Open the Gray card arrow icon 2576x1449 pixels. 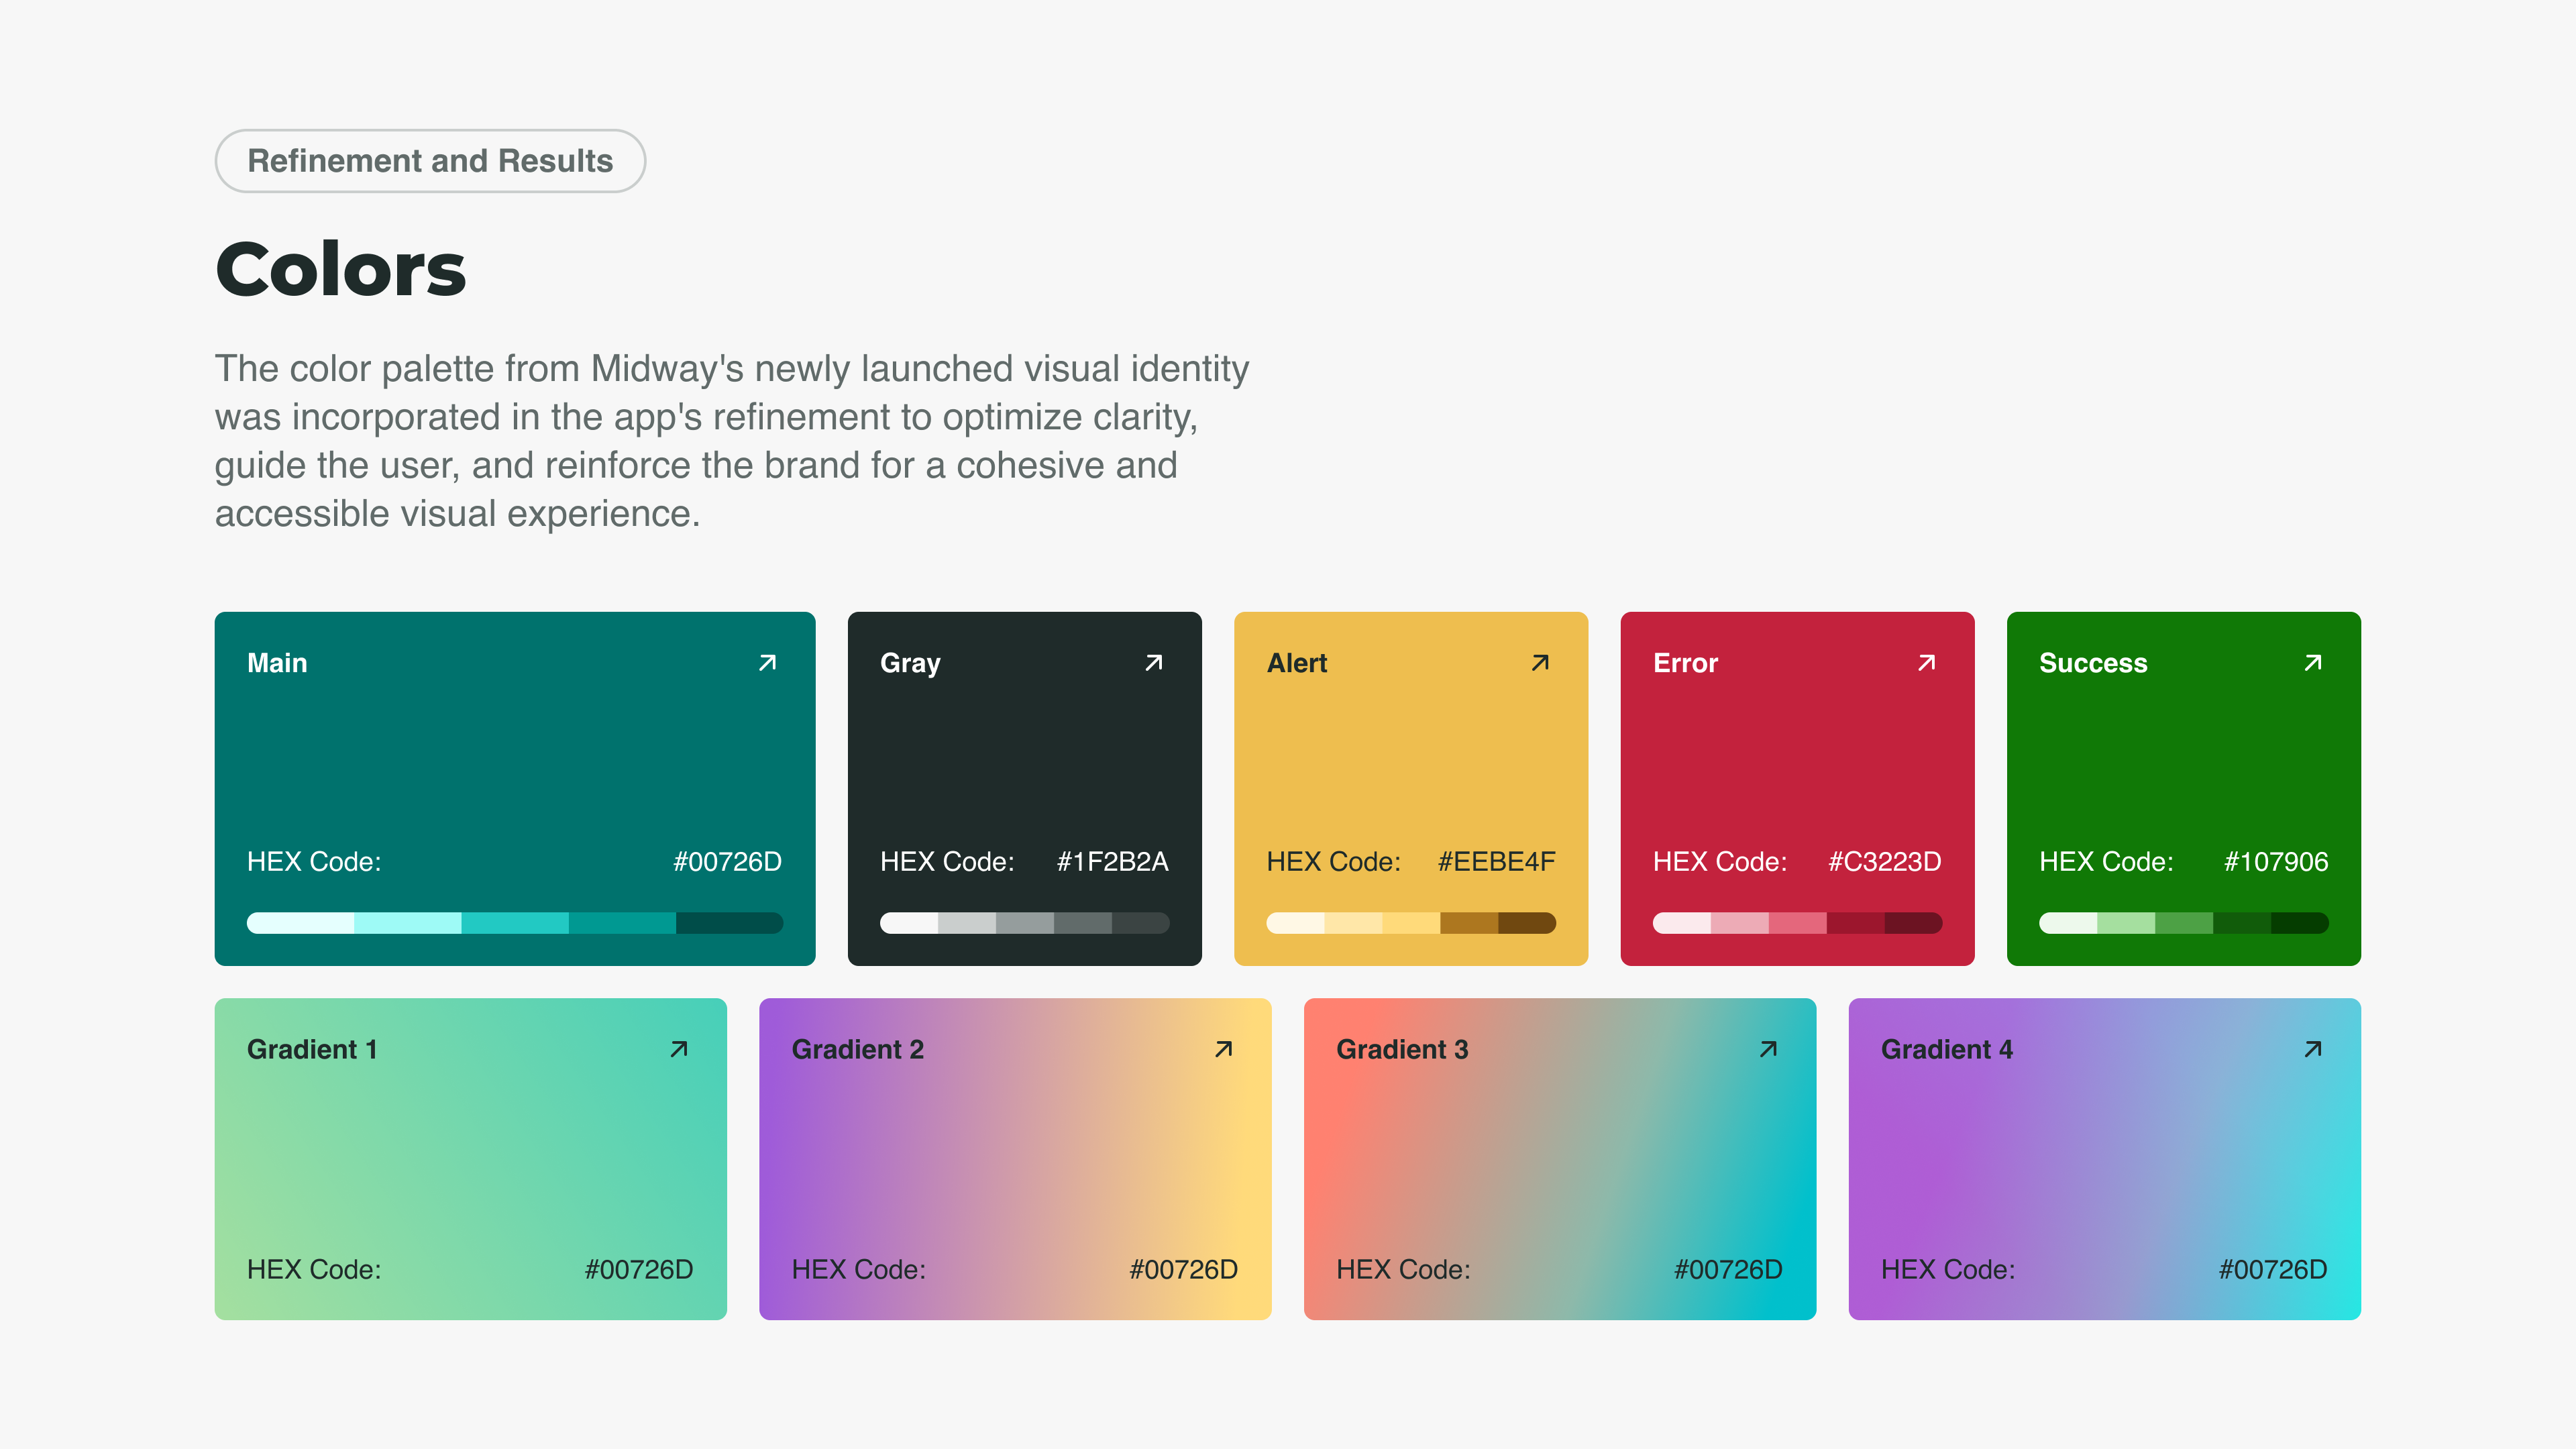pyautogui.click(x=1153, y=663)
